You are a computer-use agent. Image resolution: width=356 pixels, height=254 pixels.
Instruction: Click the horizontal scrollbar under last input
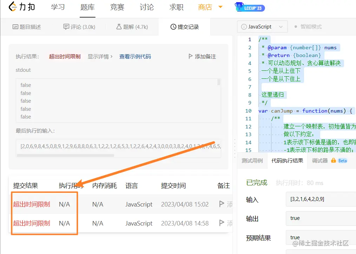(65, 155)
